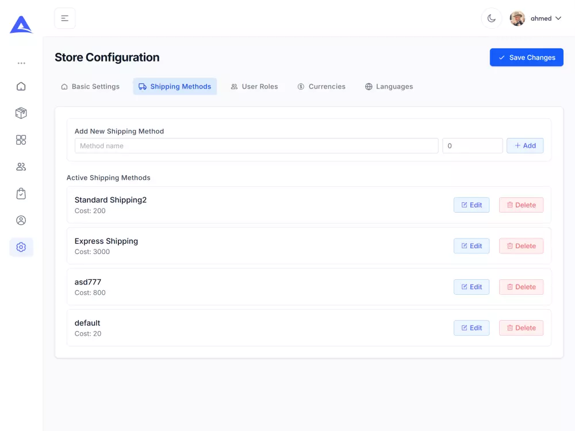Select the settings gear icon in sidebar

21,247
